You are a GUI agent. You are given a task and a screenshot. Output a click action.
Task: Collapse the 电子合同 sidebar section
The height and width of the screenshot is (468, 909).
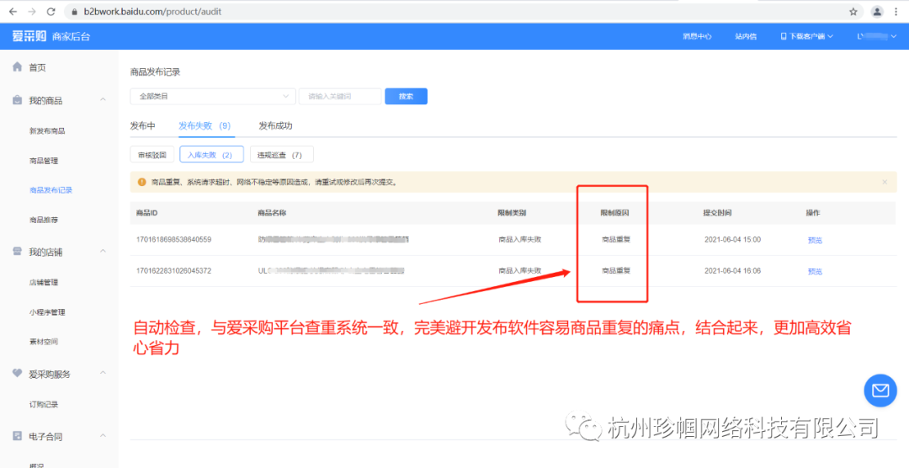[103, 435]
